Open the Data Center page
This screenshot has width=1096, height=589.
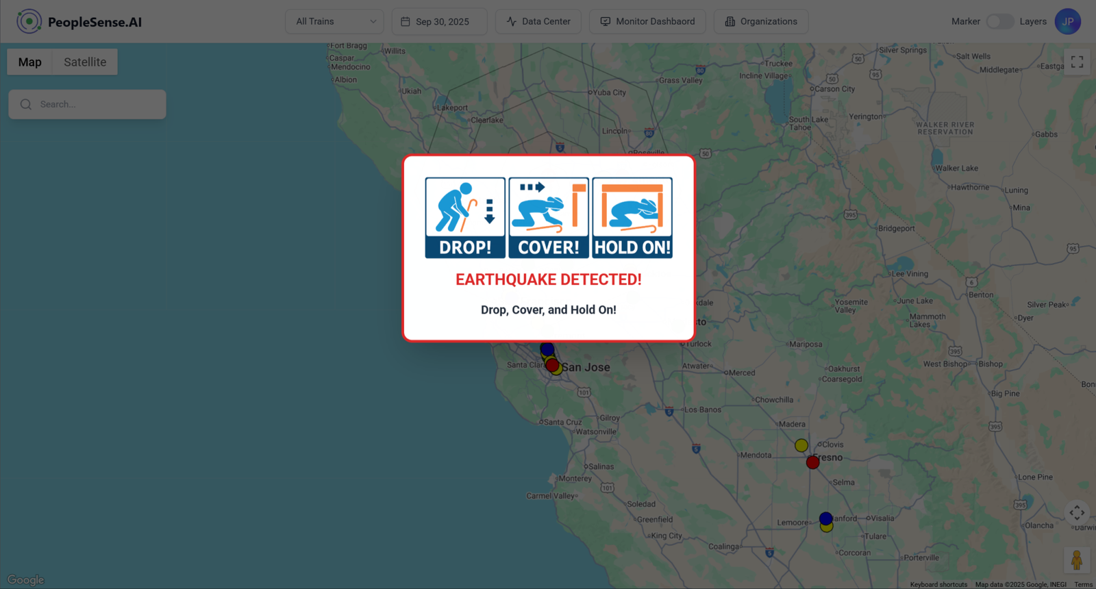(x=538, y=21)
